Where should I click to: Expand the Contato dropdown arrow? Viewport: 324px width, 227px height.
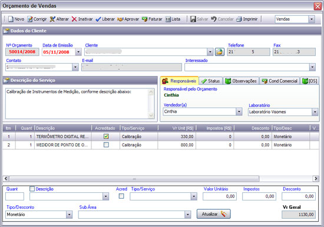click(75, 67)
